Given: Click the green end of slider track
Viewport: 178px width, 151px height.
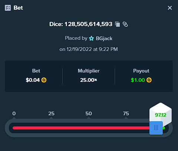Looking at the screenshot, I should click(164, 128).
